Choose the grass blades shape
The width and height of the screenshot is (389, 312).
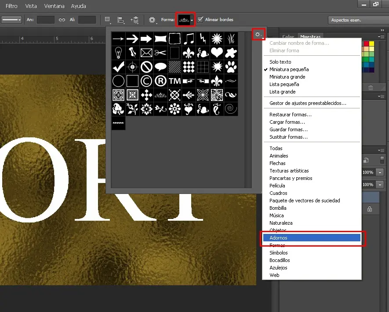[x=231, y=39]
